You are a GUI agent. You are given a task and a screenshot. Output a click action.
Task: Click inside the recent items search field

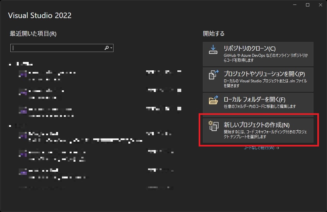[58, 48]
